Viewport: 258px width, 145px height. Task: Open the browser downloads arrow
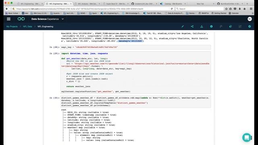240,9
